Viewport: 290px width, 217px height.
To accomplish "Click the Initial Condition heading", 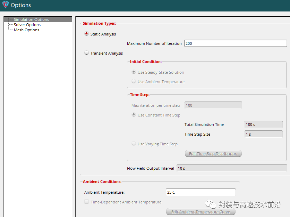I will coord(146,62).
